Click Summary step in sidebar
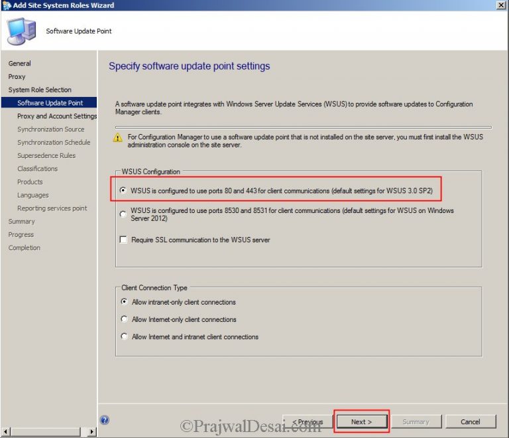 [22, 222]
